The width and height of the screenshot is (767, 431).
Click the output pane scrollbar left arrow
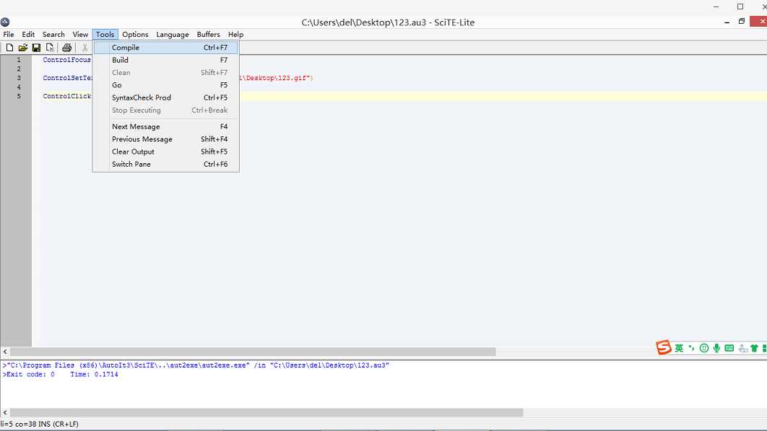point(5,412)
